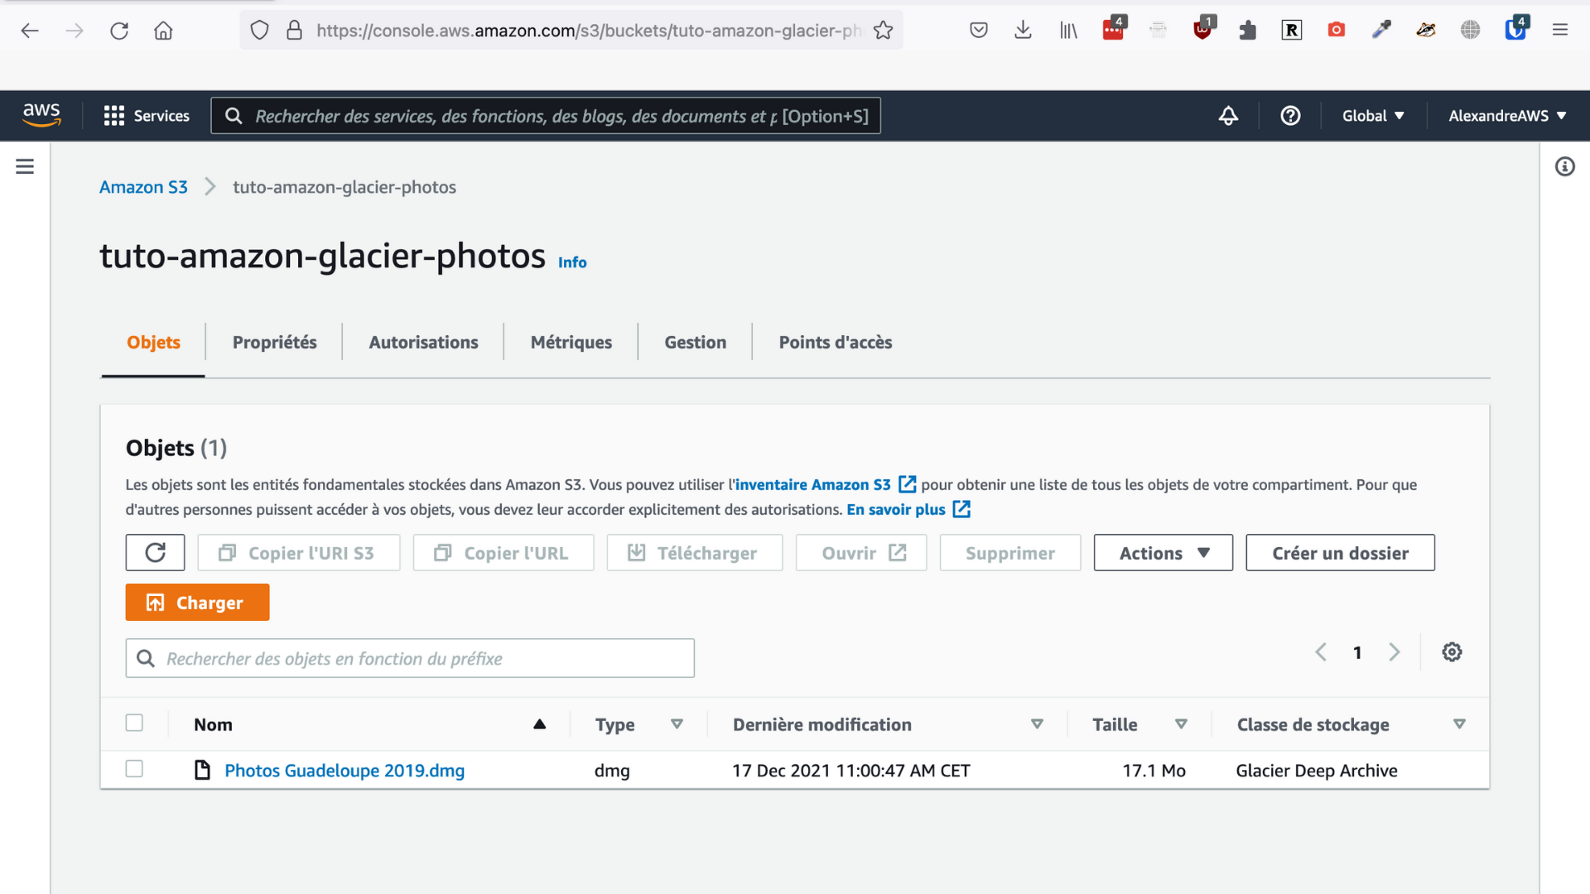Open the AWS help question mark
1590x894 pixels.
click(x=1290, y=116)
